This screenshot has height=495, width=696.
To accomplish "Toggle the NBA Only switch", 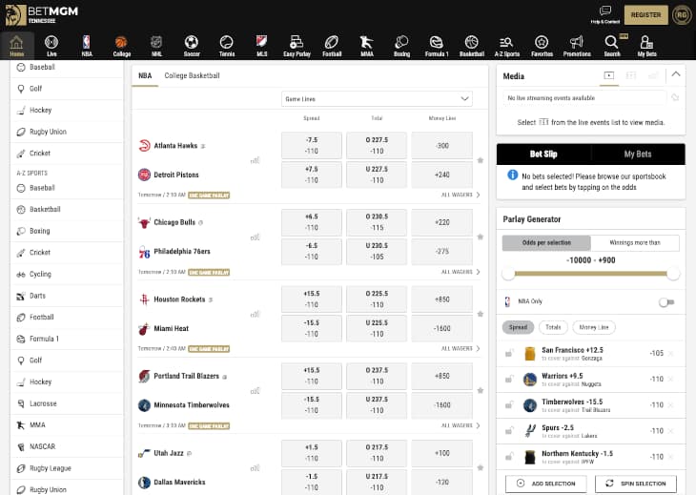I will point(666,302).
